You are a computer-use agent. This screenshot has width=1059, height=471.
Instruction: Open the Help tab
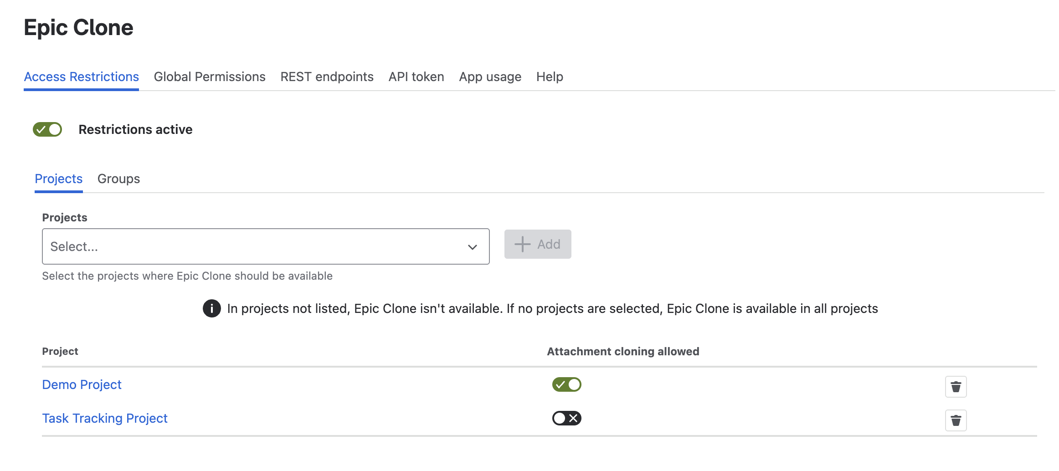[x=550, y=77]
